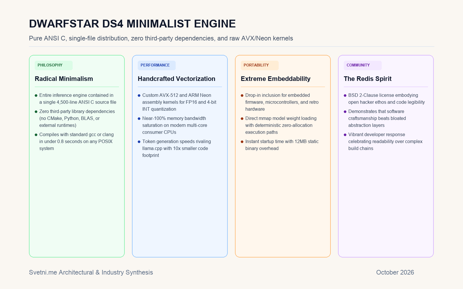Click bullet about single 4,500-line ANSI C file
Image resolution: width=463 pixels, height=289 pixels.
coord(76,99)
